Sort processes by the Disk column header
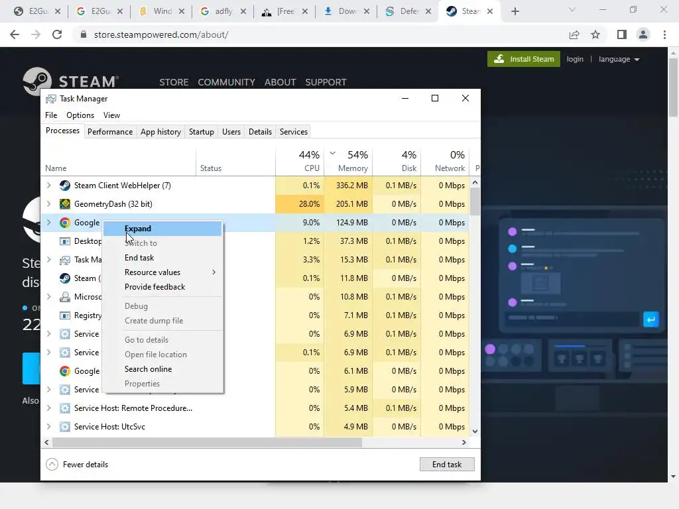Viewport: 679px width, 509px height. coord(397,161)
